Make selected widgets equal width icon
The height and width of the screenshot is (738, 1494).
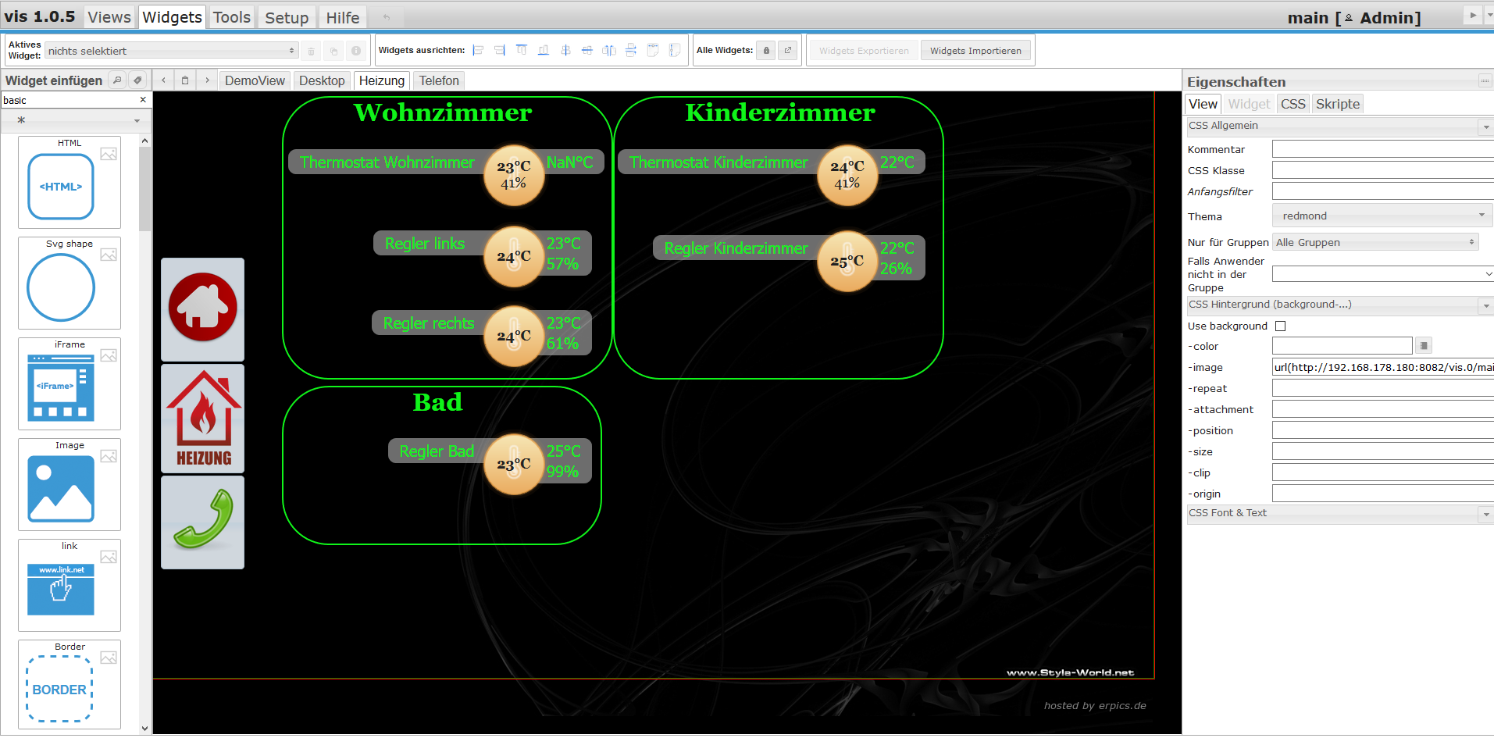point(653,50)
